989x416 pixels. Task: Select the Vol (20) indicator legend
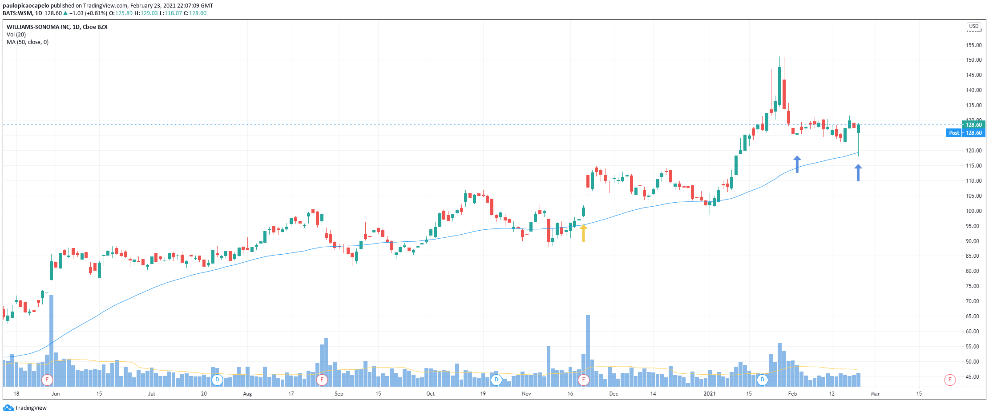coord(16,35)
